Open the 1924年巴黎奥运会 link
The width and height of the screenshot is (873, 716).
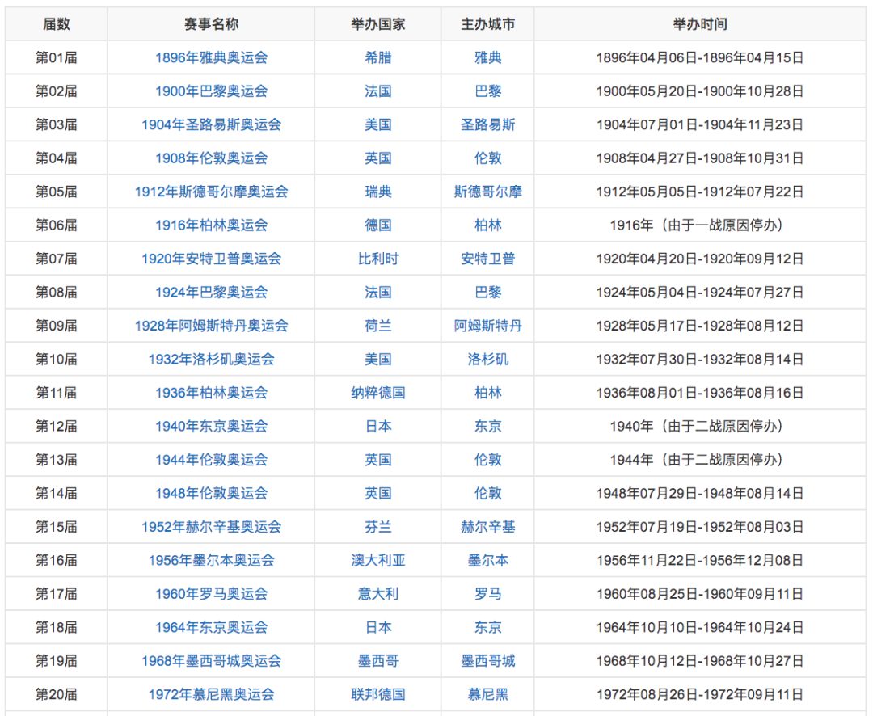(x=211, y=293)
